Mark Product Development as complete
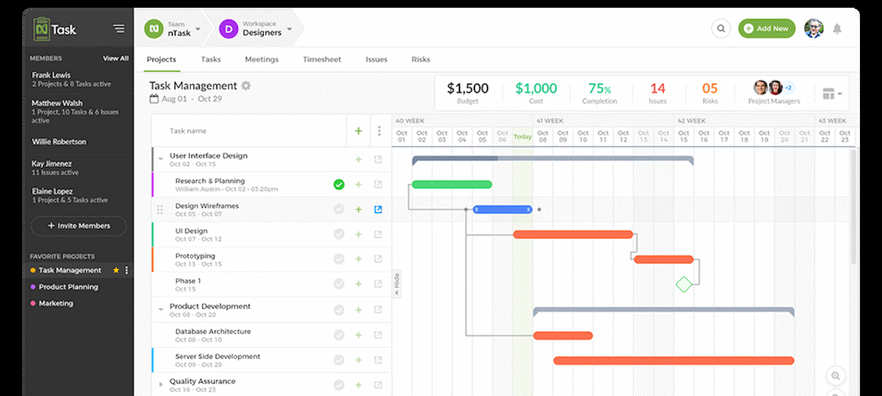 339,310
